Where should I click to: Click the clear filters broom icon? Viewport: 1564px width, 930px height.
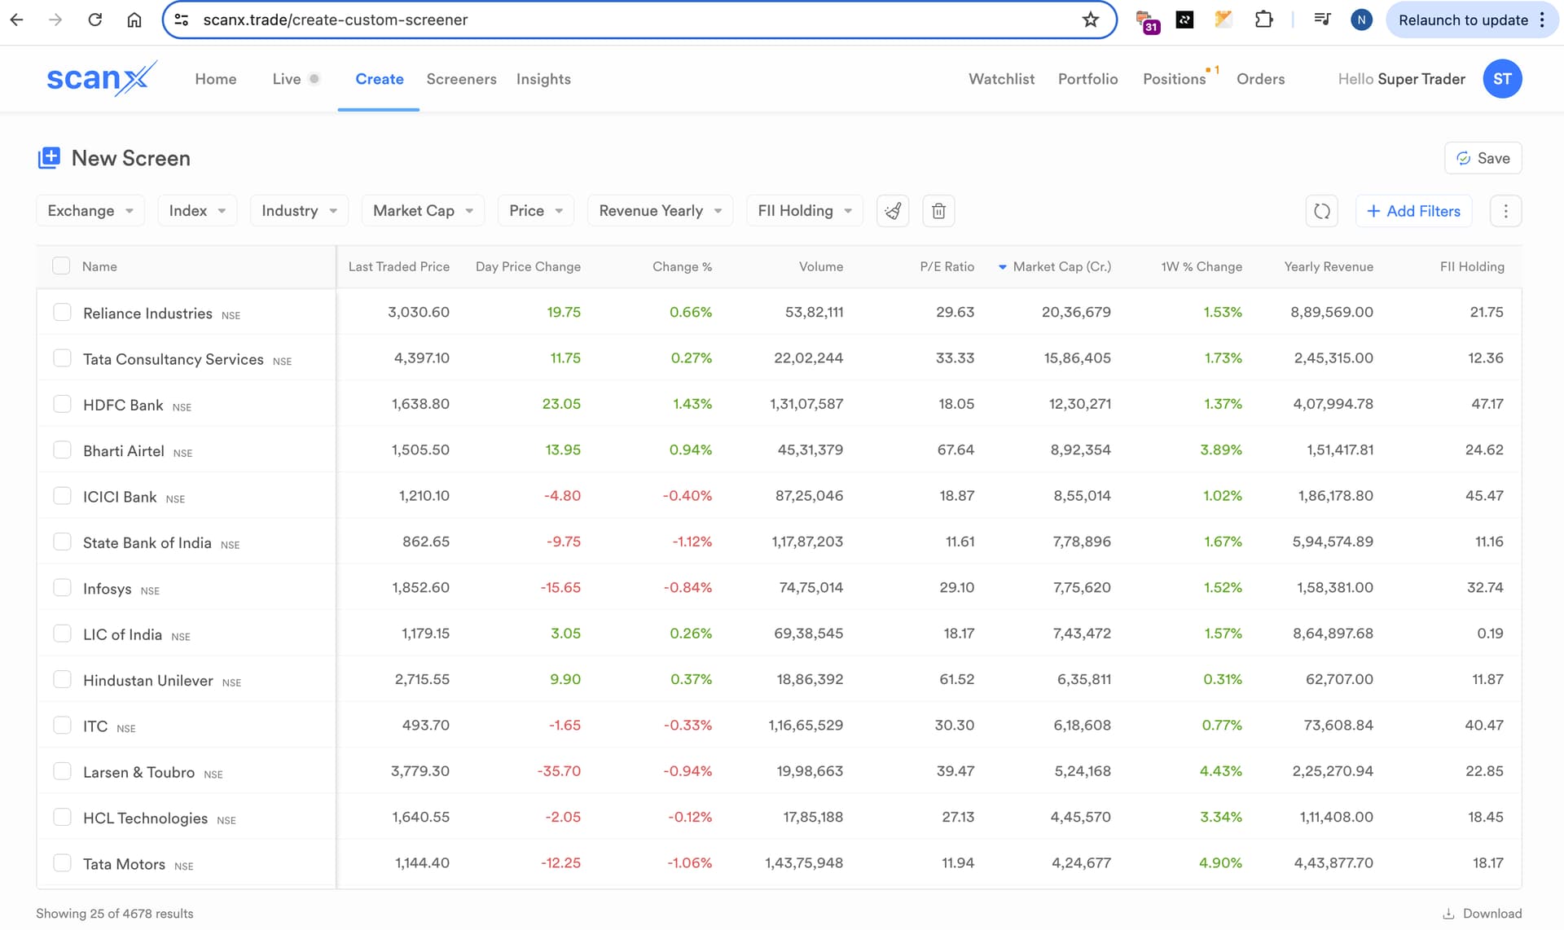click(893, 211)
